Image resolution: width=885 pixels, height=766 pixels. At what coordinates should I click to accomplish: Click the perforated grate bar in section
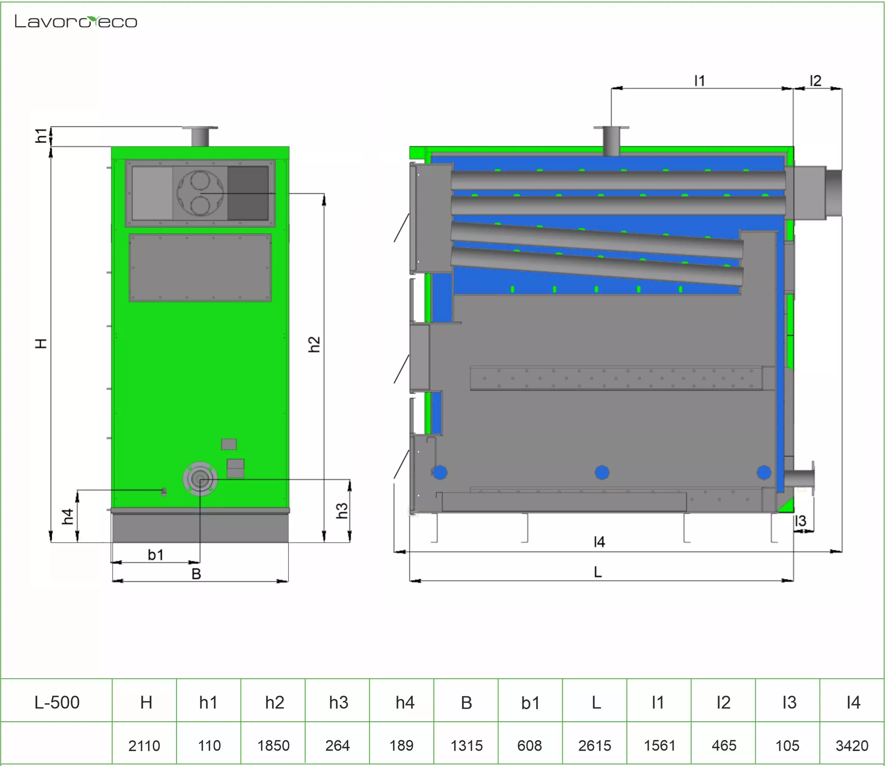(x=616, y=378)
